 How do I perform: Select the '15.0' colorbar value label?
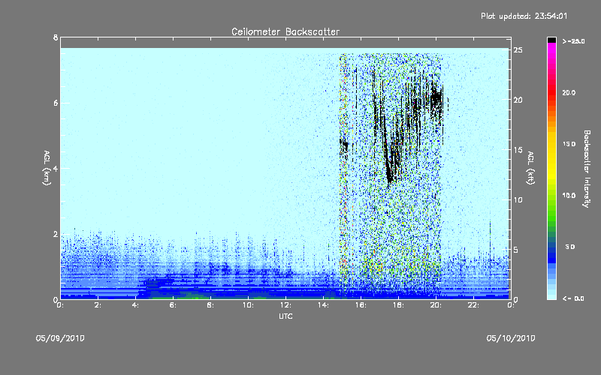coord(569,144)
